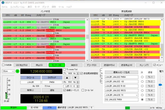Click the CQ JA4JOE PM54 message field

click(121, 99)
